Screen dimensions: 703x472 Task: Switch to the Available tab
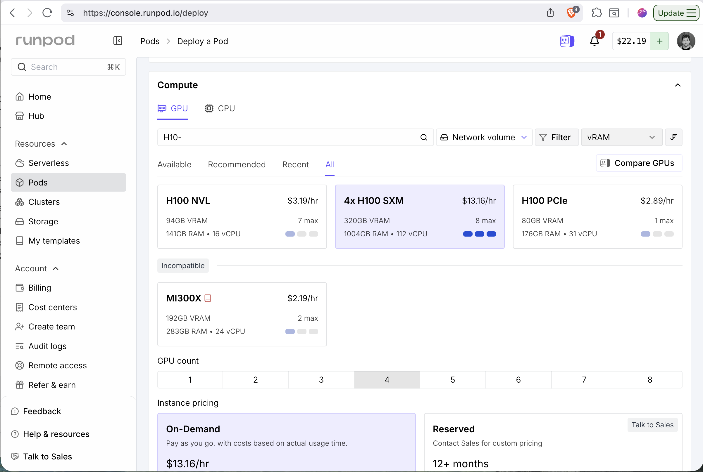(174, 164)
